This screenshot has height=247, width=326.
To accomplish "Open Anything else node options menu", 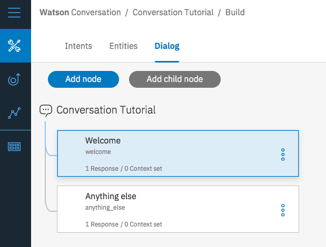I will 283,210.
